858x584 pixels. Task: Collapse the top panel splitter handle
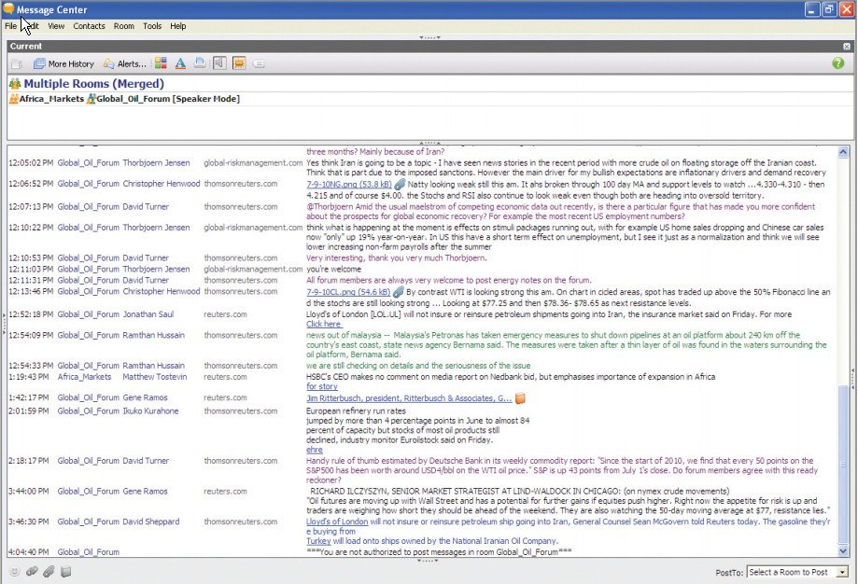click(x=429, y=38)
